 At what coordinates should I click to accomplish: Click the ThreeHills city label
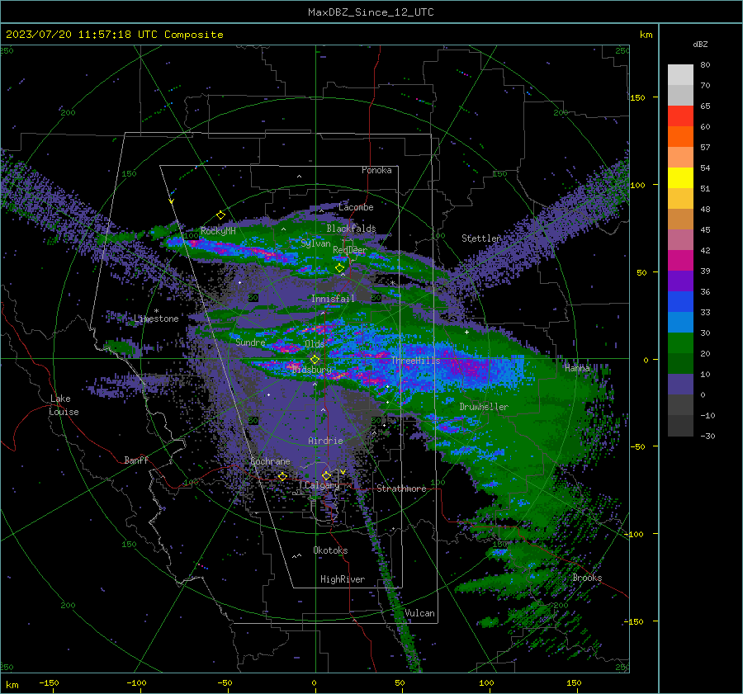coord(415,361)
